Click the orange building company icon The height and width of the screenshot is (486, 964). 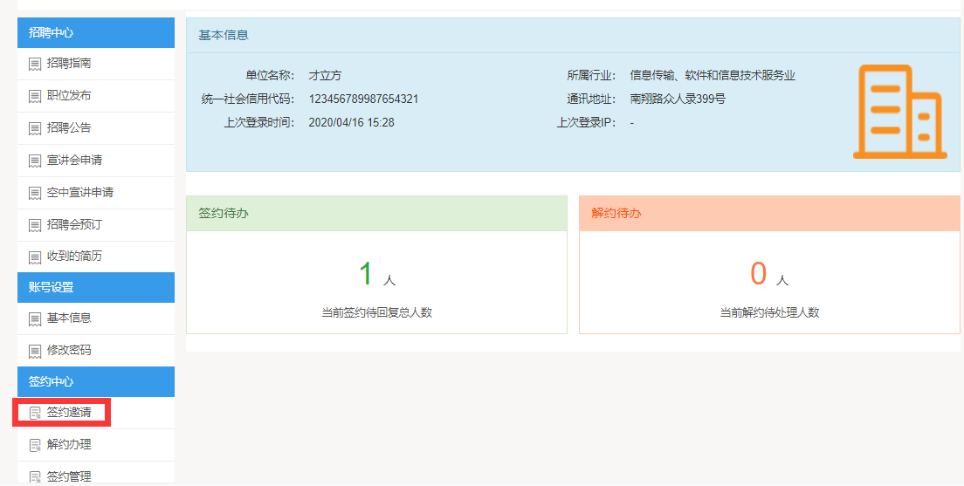coord(899,112)
